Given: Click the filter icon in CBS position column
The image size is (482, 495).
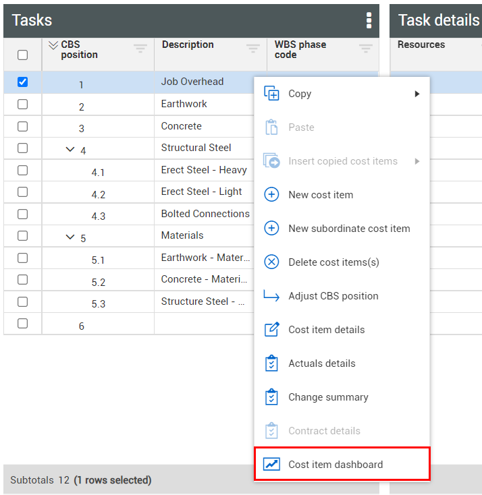Looking at the screenshot, I should (140, 48).
